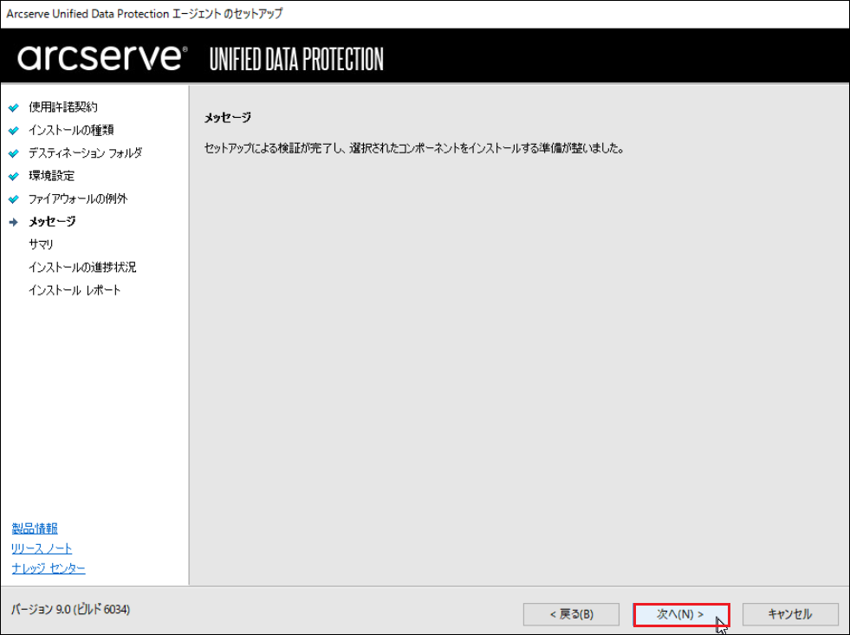Viewport: 850px width, 635px height.
Task: Click the checkmark next to ファイアウォールの例外
Action: point(14,199)
